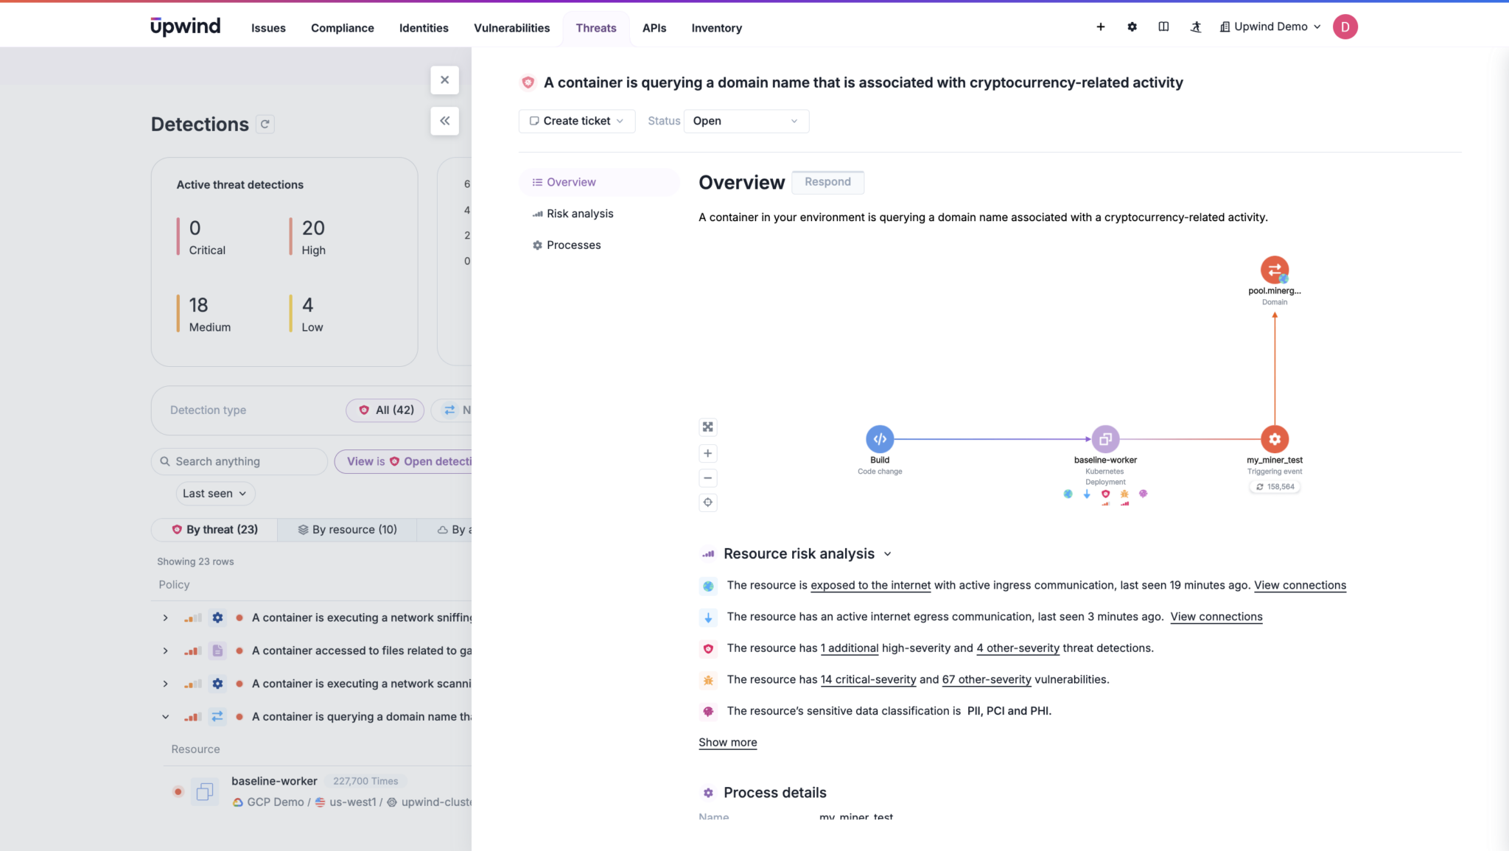1509x851 pixels.
Task: Click the settings gear in top bar
Action: click(1132, 27)
